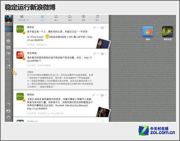Open the http://t.cn/lD0M53 link in the music post
The height and width of the screenshot is (141, 180).
coord(37,108)
